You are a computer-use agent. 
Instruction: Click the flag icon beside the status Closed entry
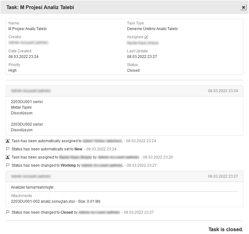coord(8,212)
